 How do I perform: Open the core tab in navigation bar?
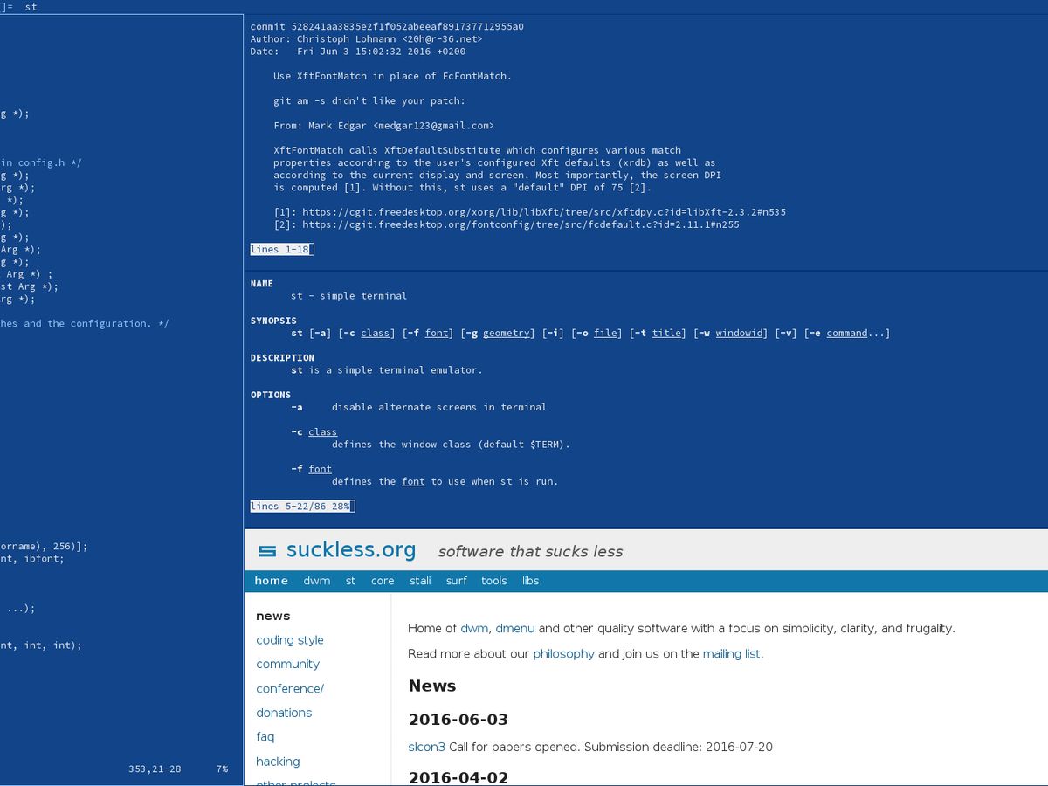pos(383,581)
